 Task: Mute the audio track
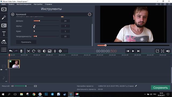tap(6, 81)
